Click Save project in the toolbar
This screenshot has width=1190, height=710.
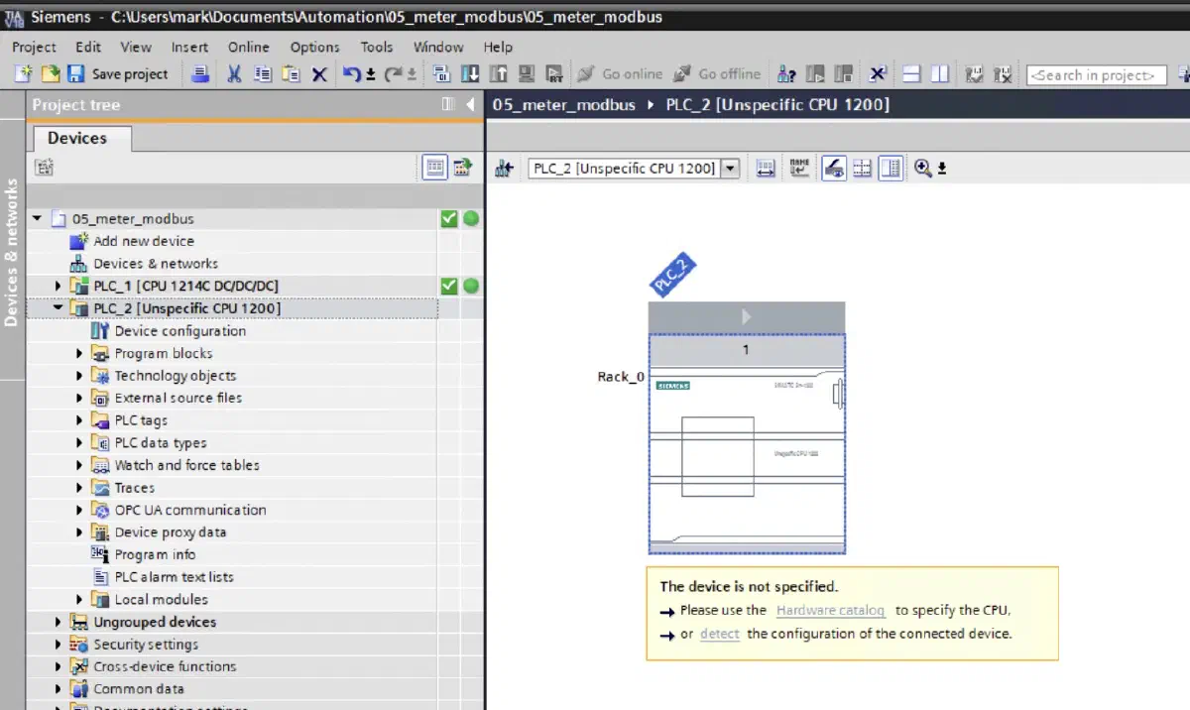tap(117, 74)
